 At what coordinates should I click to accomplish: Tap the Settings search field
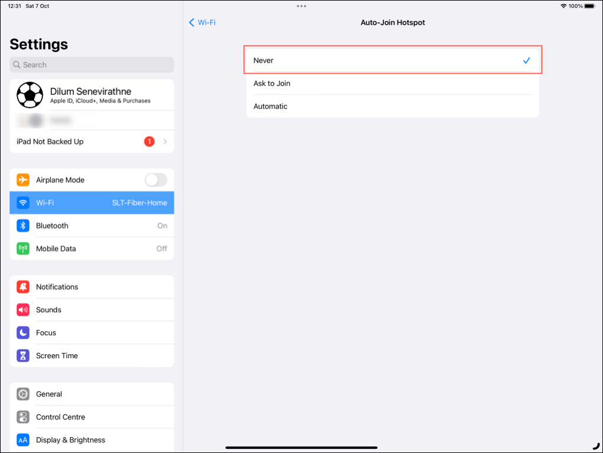tap(92, 65)
